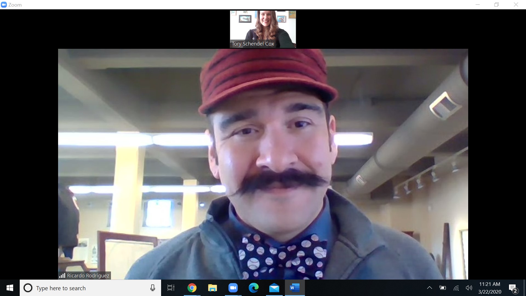Open Task View from taskbar
This screenshot has width=526, height=296.
(171, 288)
